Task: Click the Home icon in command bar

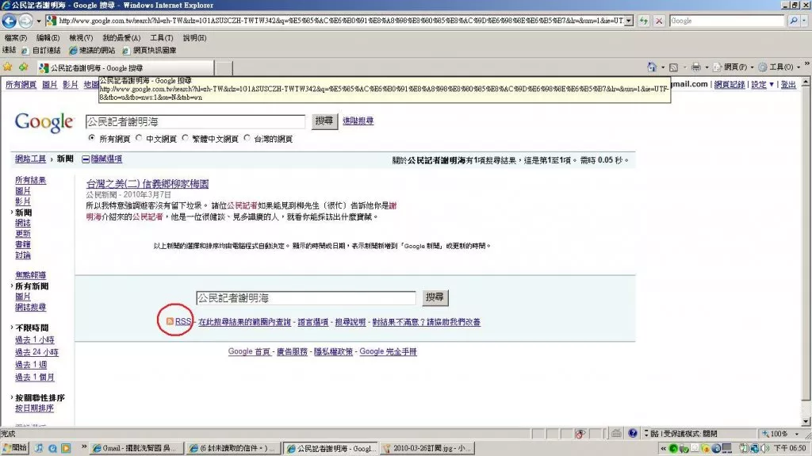Action: 652,67
